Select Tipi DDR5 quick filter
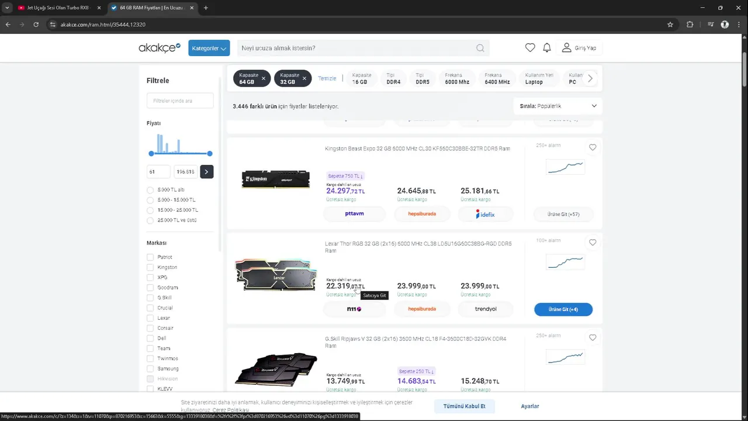Viewport: 748px width, 421px height. (423, 78)
